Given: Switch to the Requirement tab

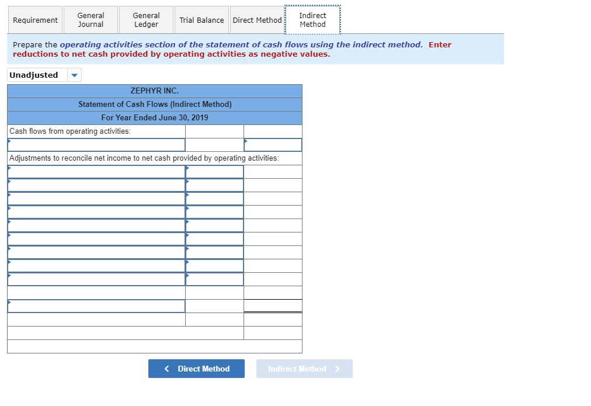Looking at the screenshot, I should pyautogui.click(x=35, y=19).
